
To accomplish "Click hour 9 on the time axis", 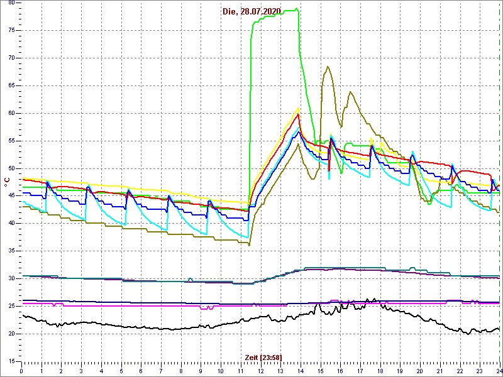I will point(201,371).
